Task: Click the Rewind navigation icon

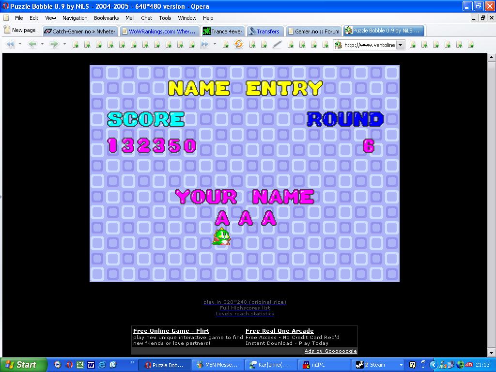Action: [11, 44]
